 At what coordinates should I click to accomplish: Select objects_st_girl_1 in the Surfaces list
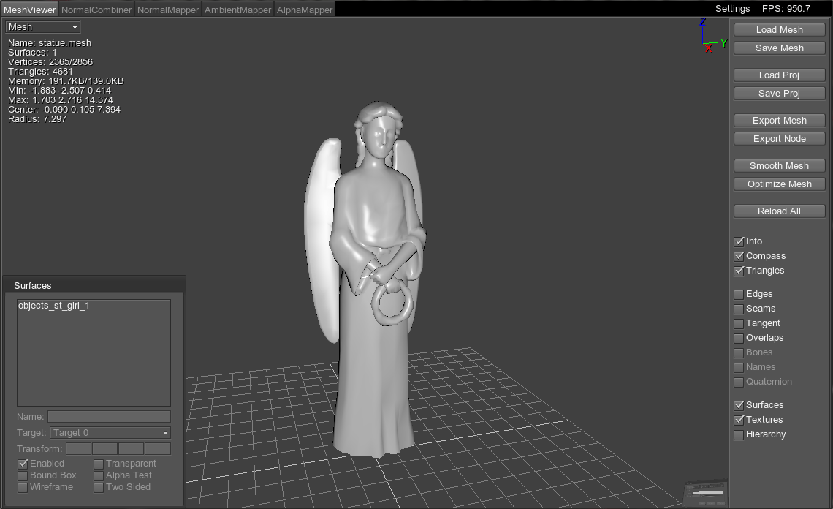coord(53,306)
